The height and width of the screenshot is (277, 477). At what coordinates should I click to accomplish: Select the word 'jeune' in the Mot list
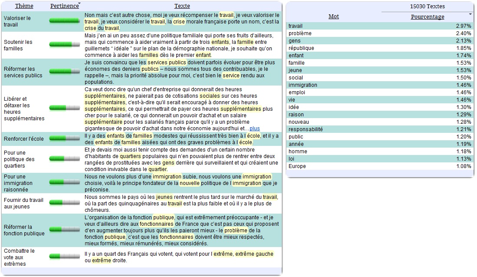click(x=295, y=70)
